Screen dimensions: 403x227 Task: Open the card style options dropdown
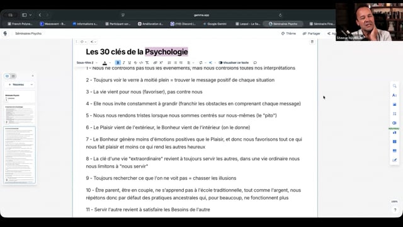[84, 42]
